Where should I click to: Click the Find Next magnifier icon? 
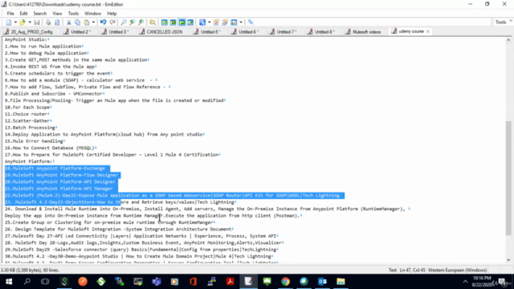click(141, 22)
